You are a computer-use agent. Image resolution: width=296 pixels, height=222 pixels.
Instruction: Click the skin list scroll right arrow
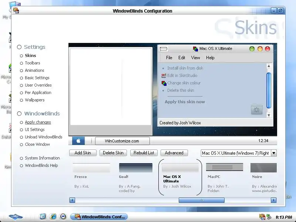pos(273,200)
